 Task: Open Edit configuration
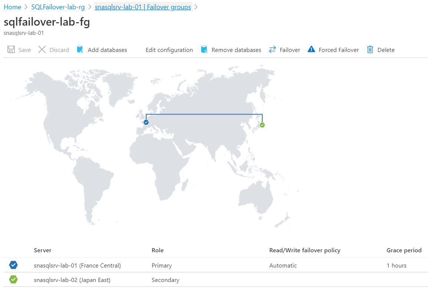(x=169, y=50)
